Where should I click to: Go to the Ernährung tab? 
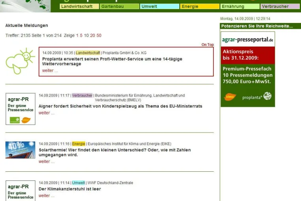[240, 6]
